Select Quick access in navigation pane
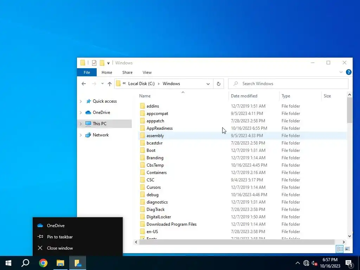 point(105,101)
